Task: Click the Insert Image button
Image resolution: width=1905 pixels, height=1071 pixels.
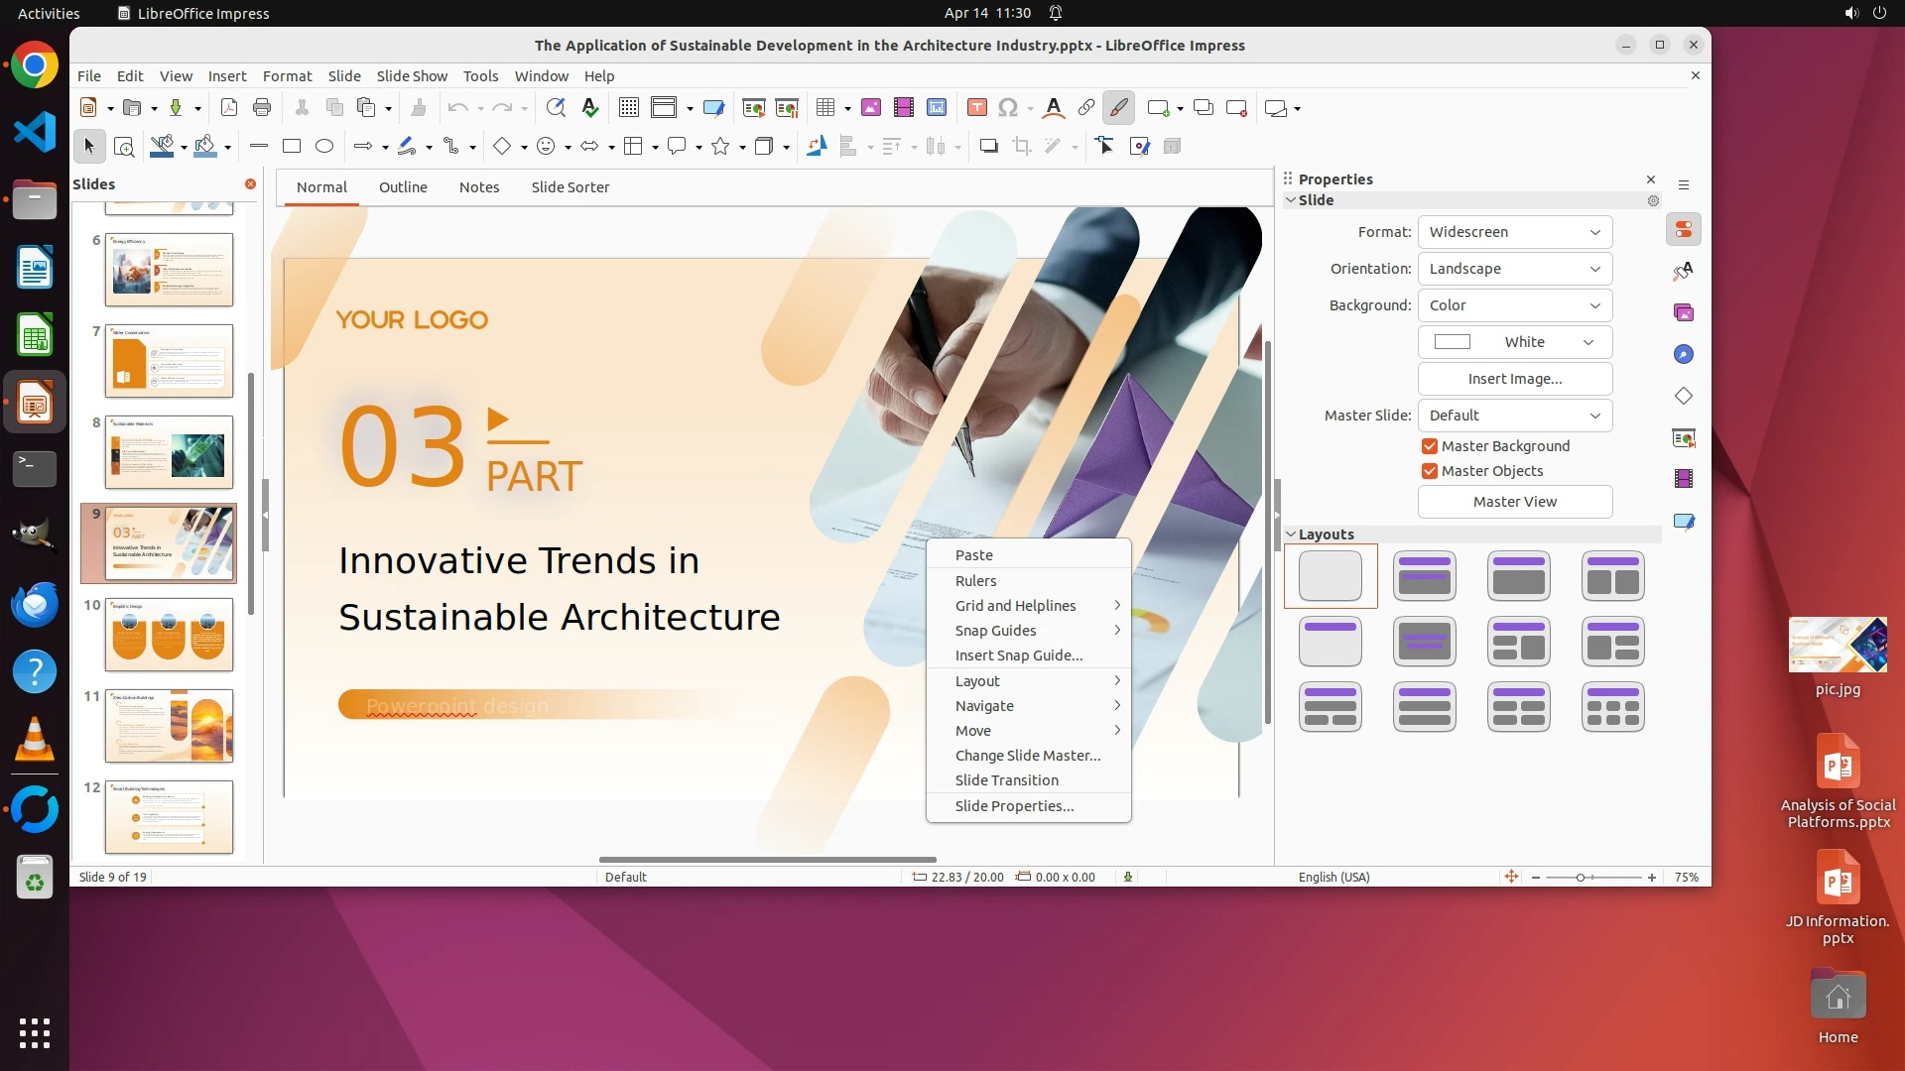Action: pos(1514,379)
